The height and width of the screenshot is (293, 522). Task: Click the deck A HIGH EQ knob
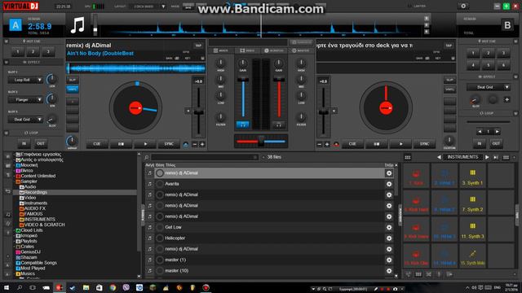coord(220,63)
